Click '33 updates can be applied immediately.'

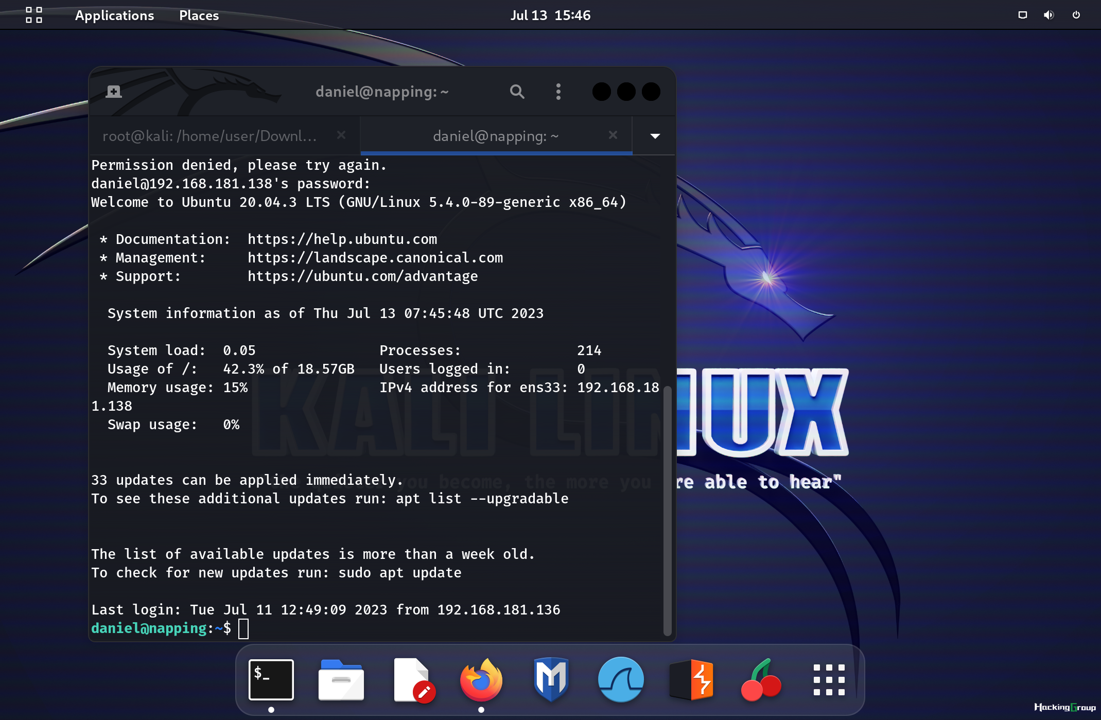click(x=247, y=480)
